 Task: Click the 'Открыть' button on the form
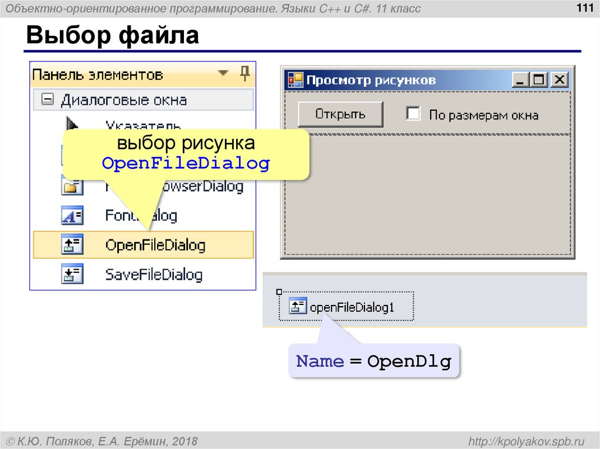340,114
